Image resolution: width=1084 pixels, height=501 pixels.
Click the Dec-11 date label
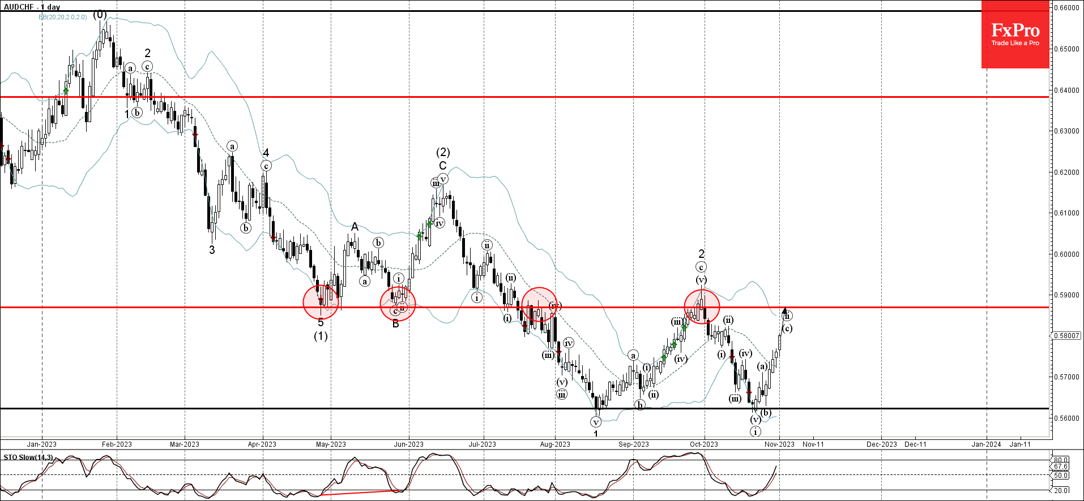pos(915,444)
